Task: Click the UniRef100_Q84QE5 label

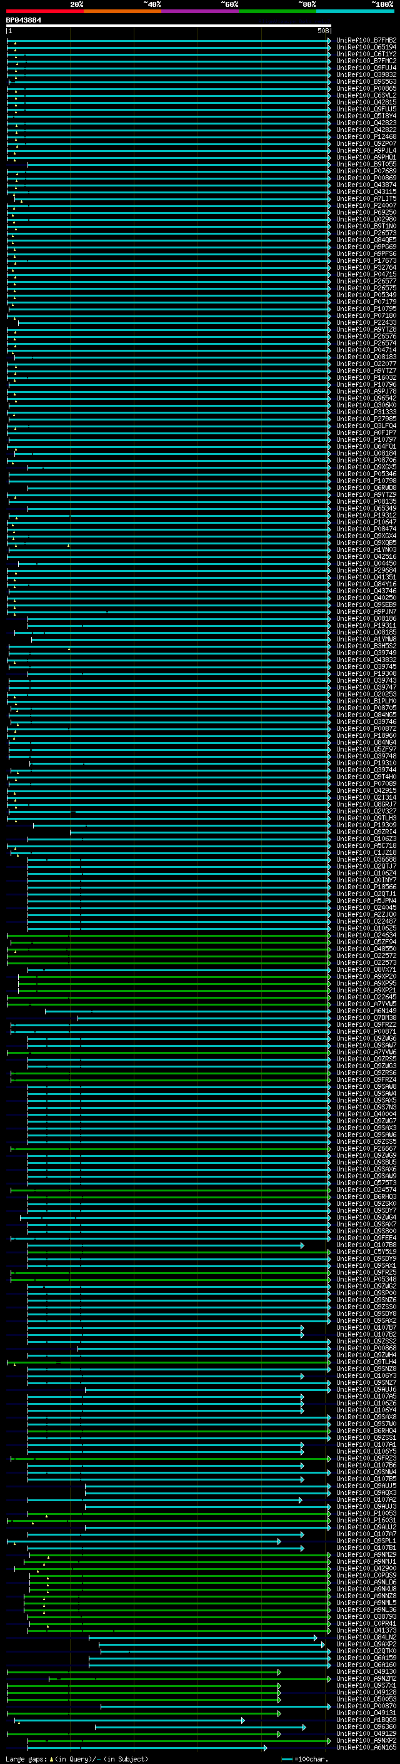Action: [x=366, y=240]
